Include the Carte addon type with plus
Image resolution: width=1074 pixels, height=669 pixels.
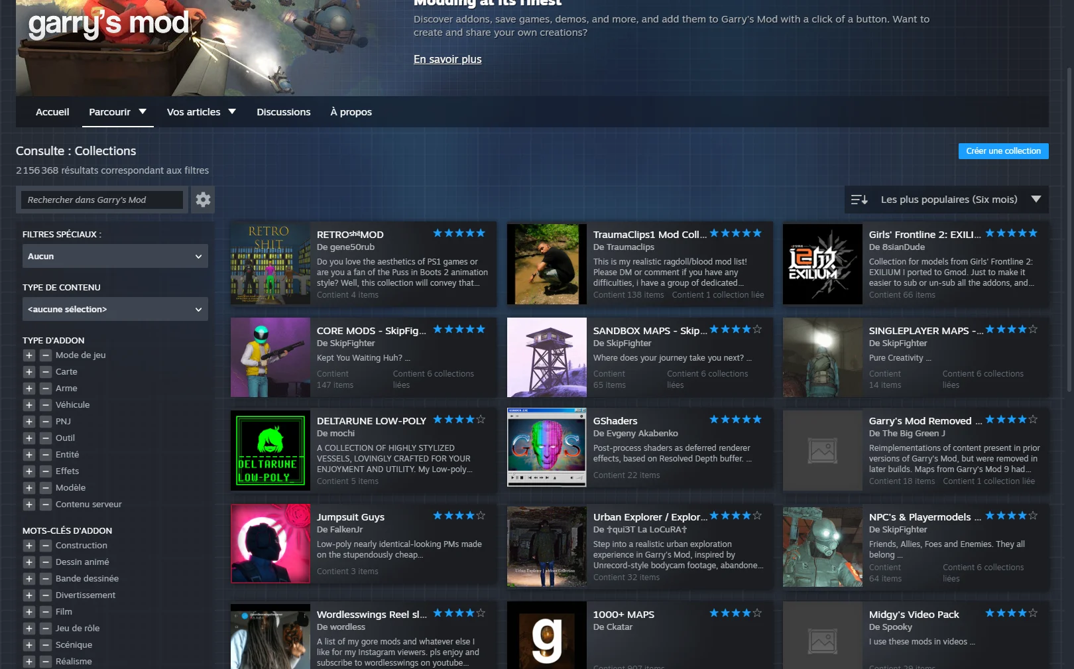tap(29, 372)
